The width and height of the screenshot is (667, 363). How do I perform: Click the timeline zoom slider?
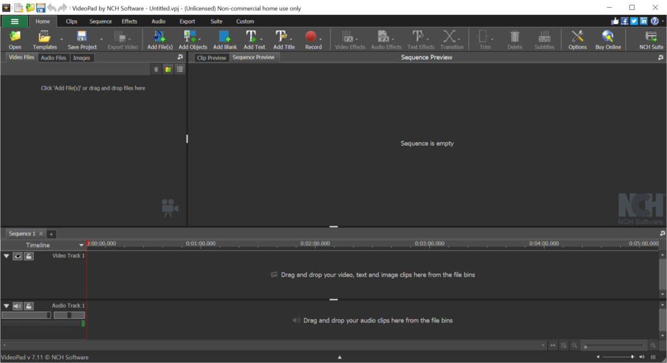[x=614, y=346]
